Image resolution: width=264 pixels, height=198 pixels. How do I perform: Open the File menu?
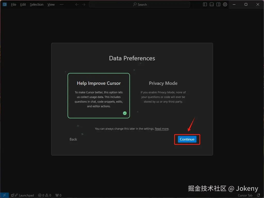pos(14,5)
